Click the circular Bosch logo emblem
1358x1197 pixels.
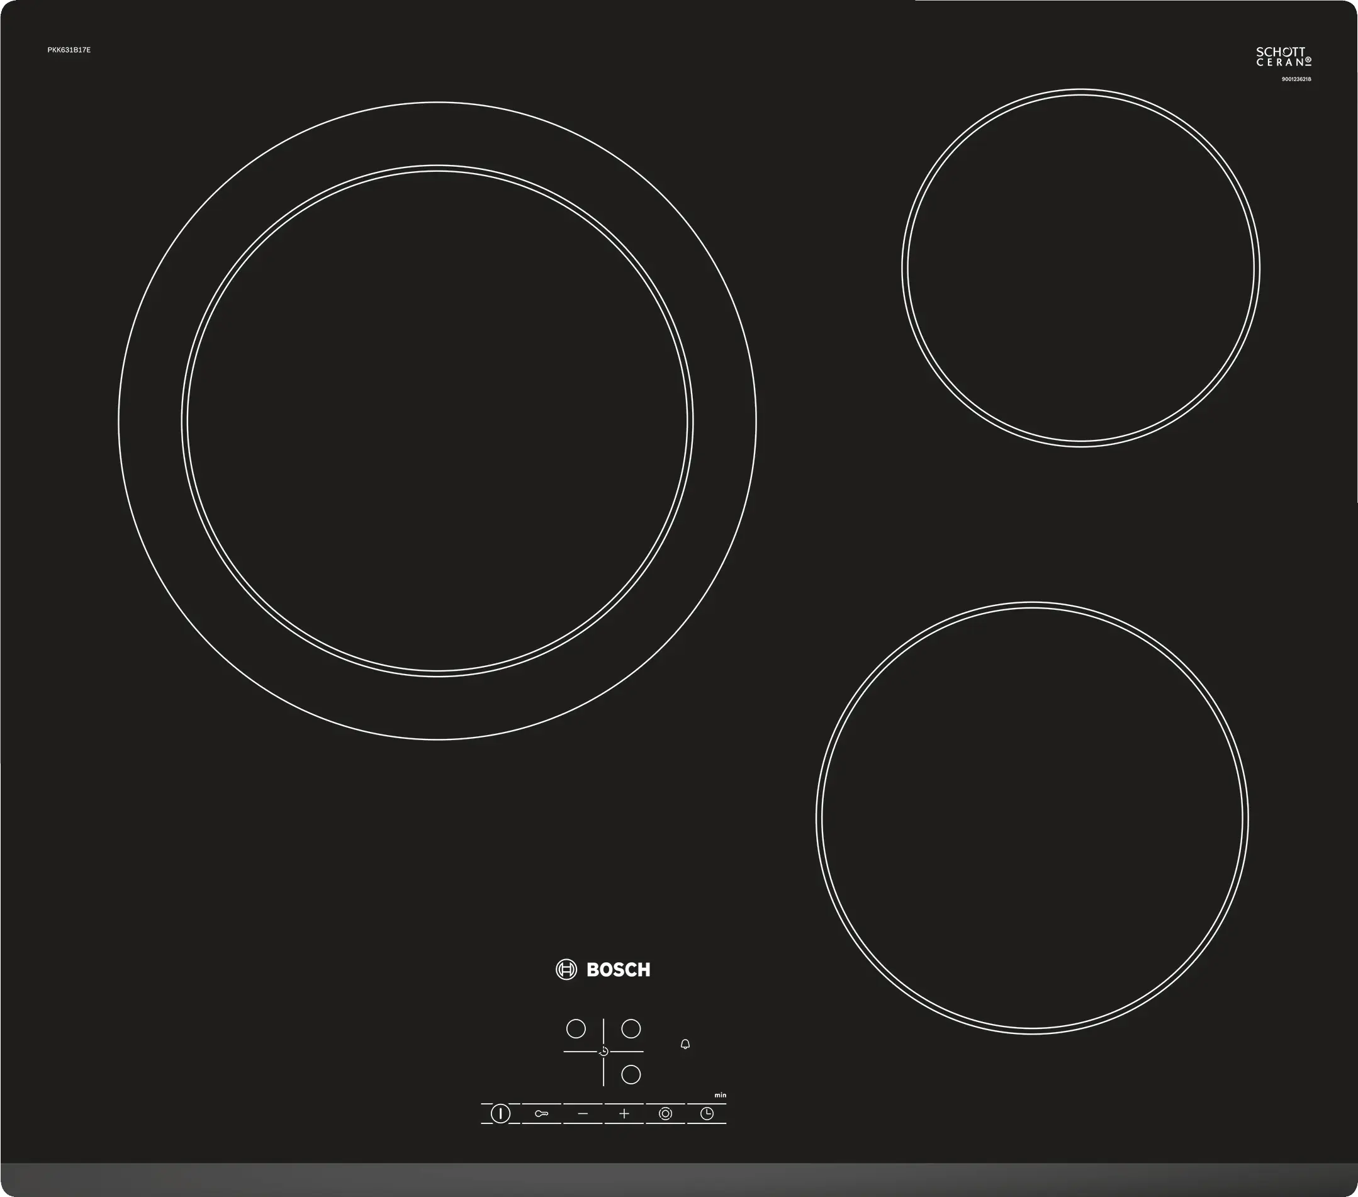pos(566,970)
